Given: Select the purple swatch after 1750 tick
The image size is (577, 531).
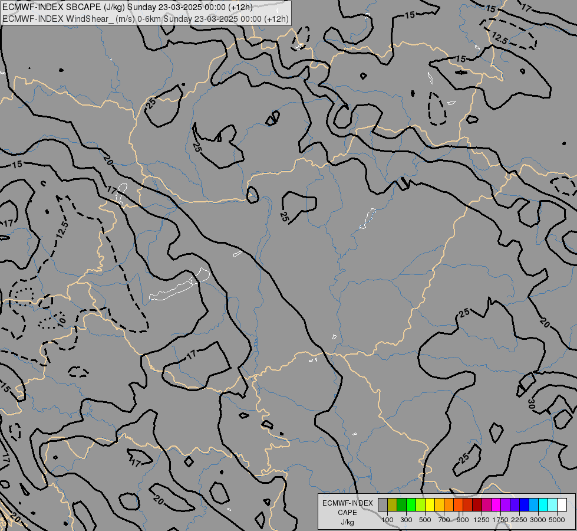Looking at the screenshot, I should pyautogui.click(x=505, y=504).
